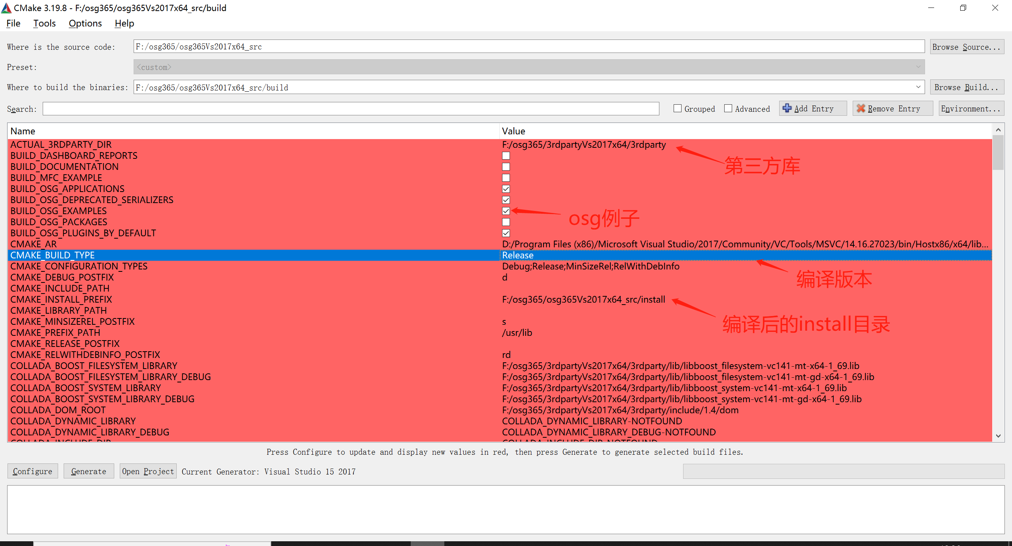The image size is (1012, 546).
Task: Enable the Advanced checkbox
Action: coord(728,108)
